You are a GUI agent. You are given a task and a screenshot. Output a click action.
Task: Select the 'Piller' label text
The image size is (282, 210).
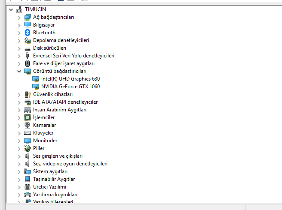click(x=39, y=148)
